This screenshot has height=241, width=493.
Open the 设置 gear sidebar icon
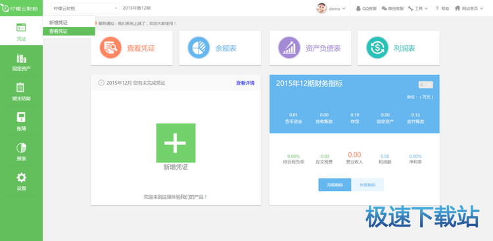(21, 177)
